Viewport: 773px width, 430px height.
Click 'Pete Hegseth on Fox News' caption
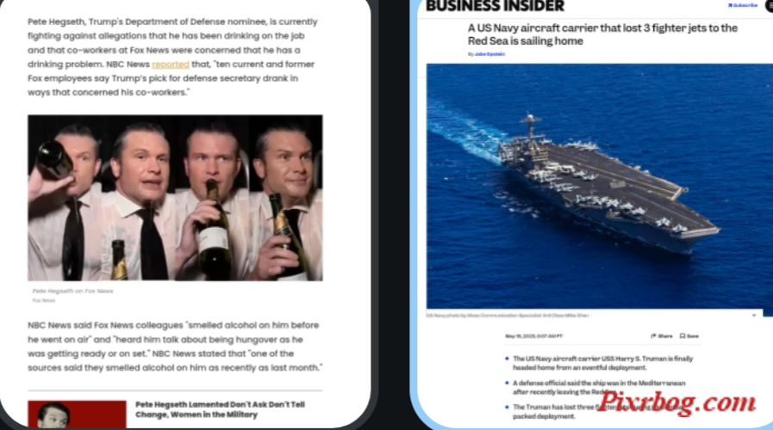pyautogui.click(x=72, y=292)
